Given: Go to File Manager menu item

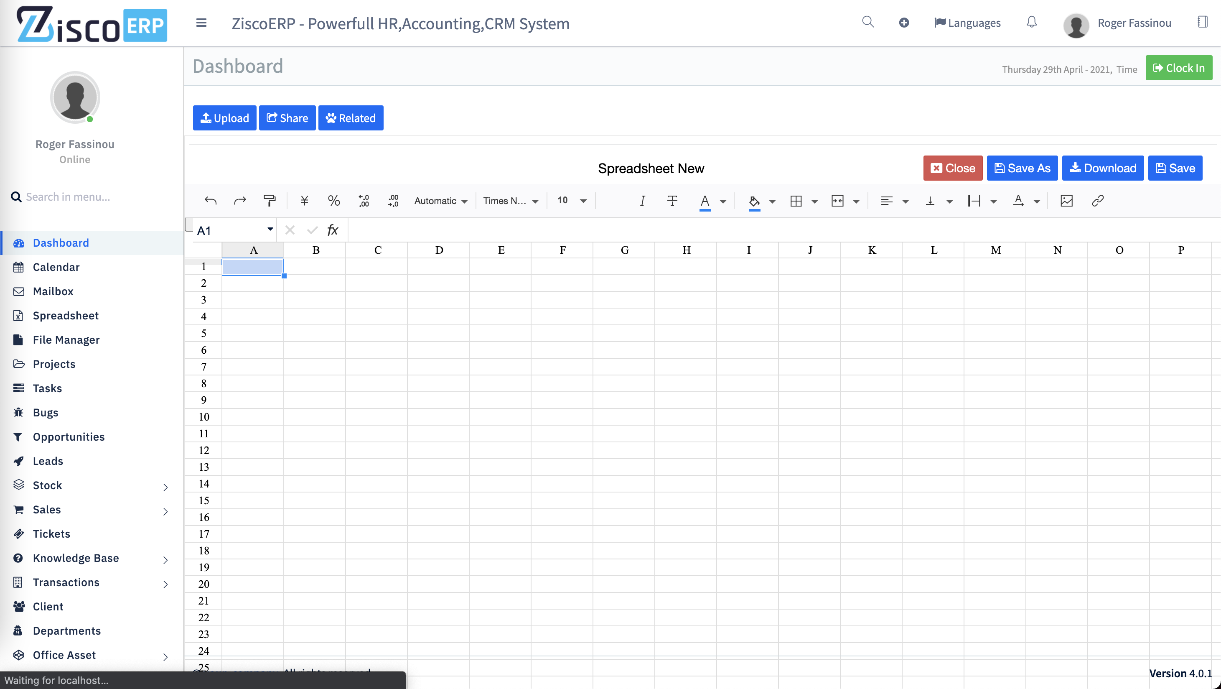Looking at the screenshot, I should point(66,339).
